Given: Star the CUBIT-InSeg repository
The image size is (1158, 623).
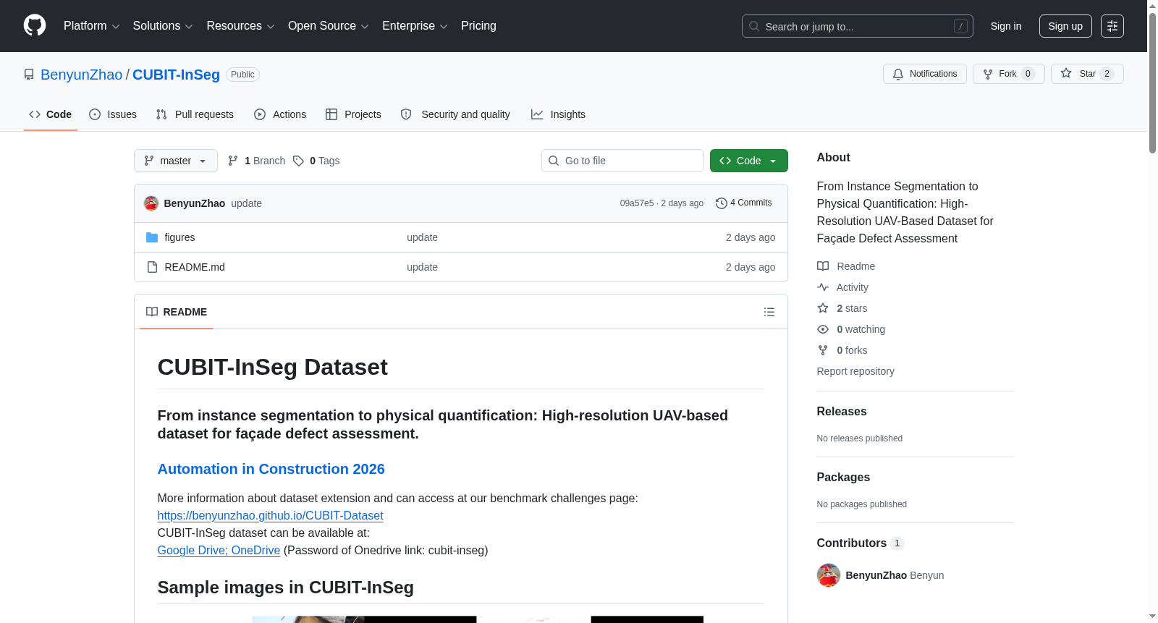Looking at the screenshot, I should (1086, 74).
